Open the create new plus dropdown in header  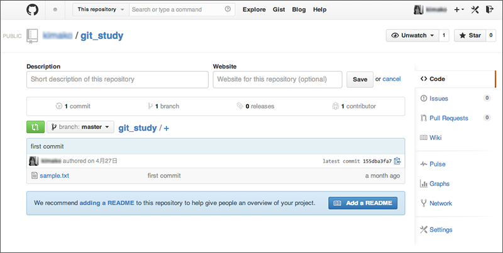tap(458, 10)
